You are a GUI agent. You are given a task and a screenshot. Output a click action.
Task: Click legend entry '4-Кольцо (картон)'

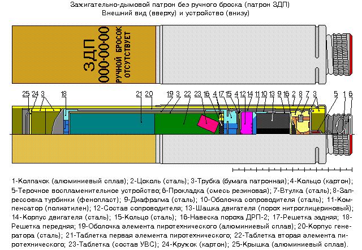(321, 181)
